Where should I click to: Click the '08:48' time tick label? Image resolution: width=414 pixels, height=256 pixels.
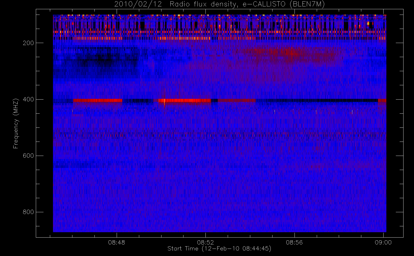(x=116, y=242)
